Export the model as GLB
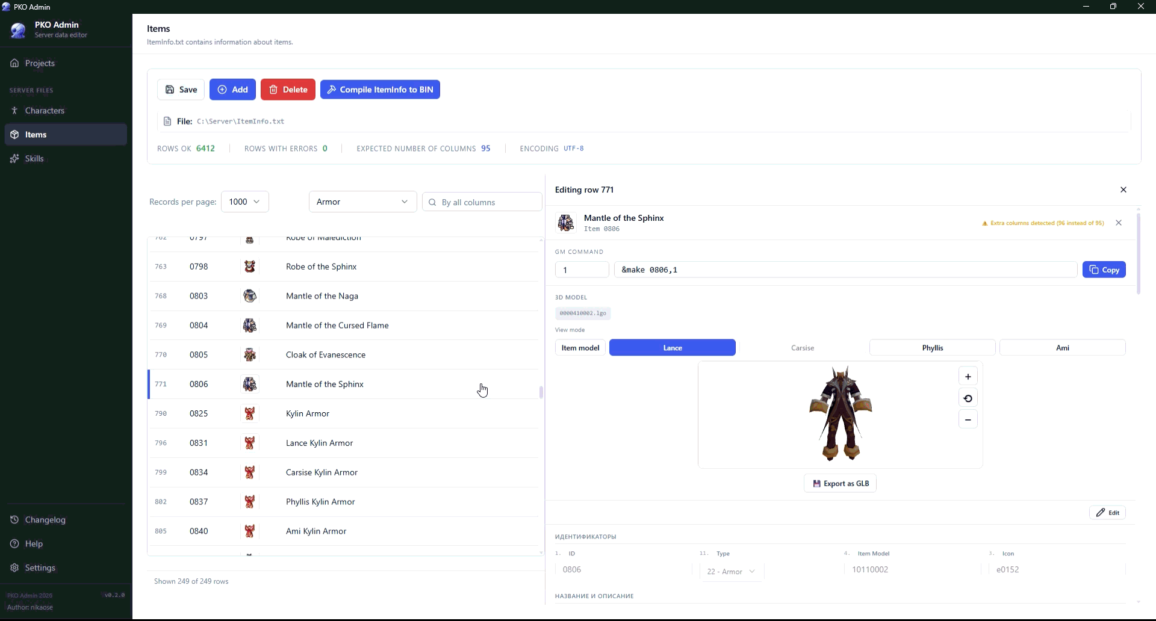Screen dimensions: 1156x621 pyautogui.click(x=840, y=483)
